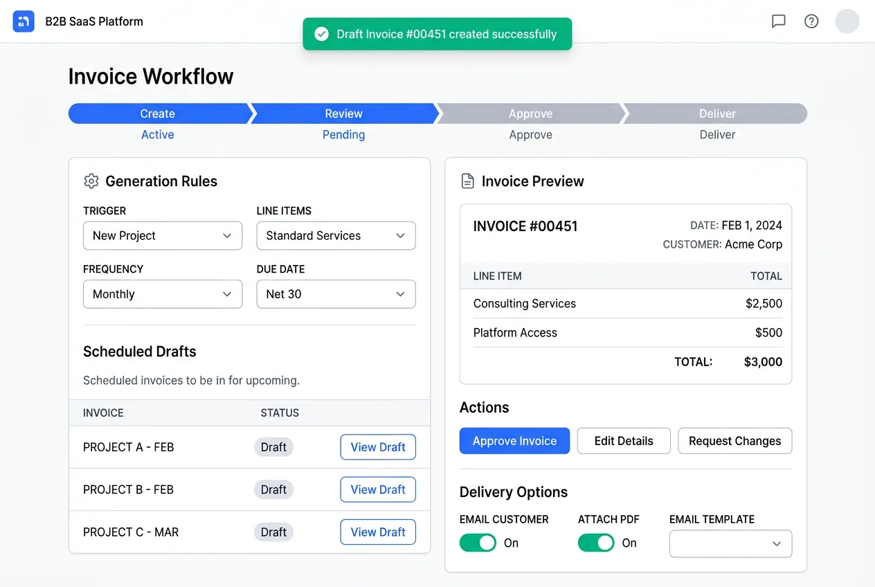Change the Frequency from Monthly
Screen dimensions: 875x587
pyautogui.click(x=162, y=293)
